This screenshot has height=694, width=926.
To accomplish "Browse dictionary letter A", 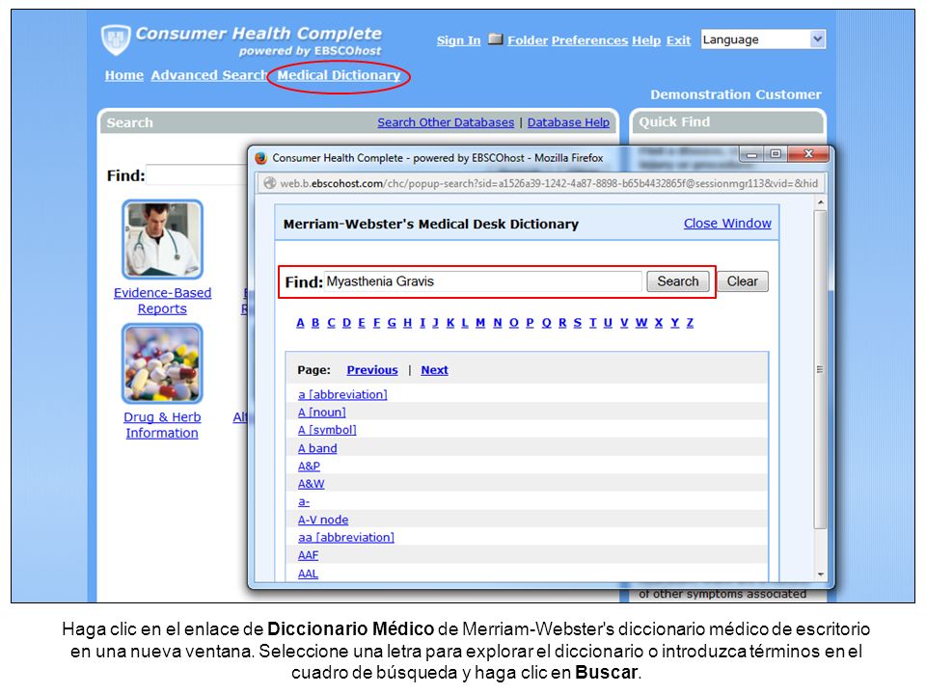I will [301, 323].
